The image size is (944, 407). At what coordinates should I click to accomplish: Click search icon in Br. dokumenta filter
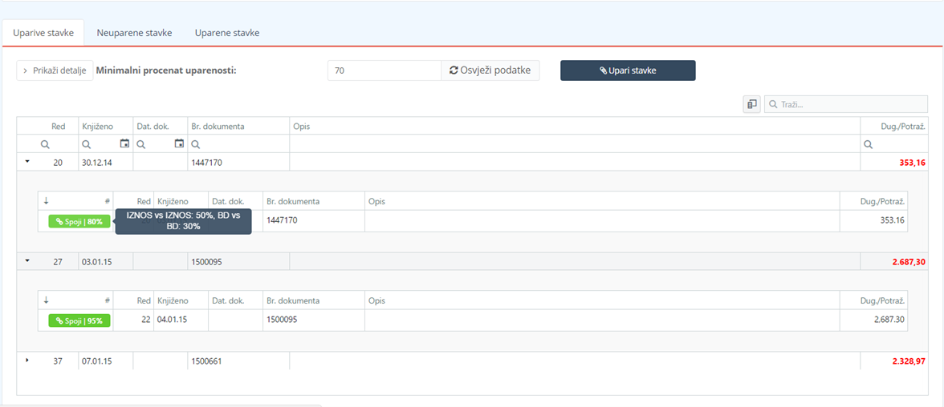tap(195, 144)
